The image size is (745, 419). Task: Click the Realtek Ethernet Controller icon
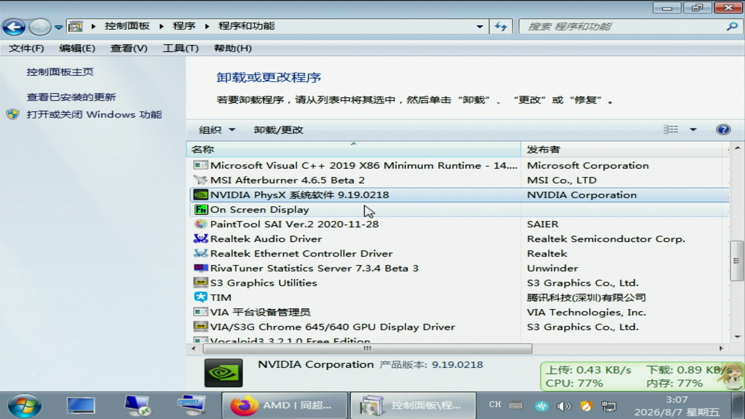click(x=201, y=253)
